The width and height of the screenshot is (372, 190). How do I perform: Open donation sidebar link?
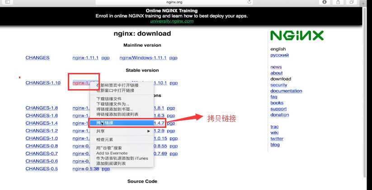[279, 115]
